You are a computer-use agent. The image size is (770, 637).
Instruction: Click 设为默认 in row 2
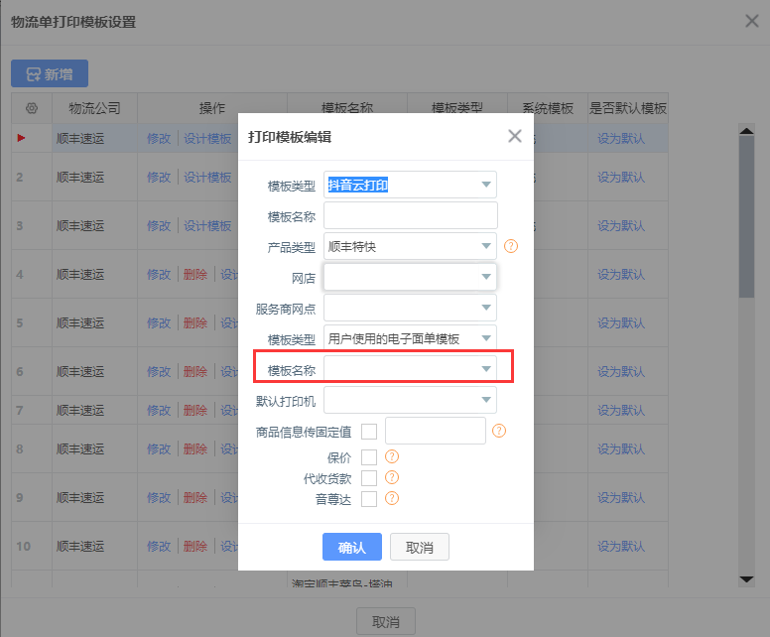pos(621,177)
